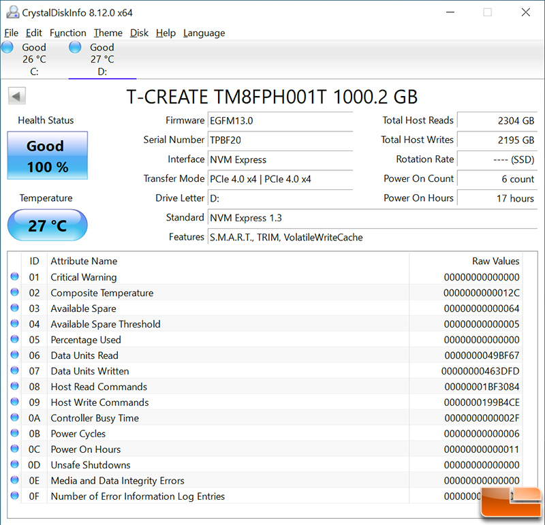
Task: Click status dot for Error Information Log Entries
Action: (14, 496)
